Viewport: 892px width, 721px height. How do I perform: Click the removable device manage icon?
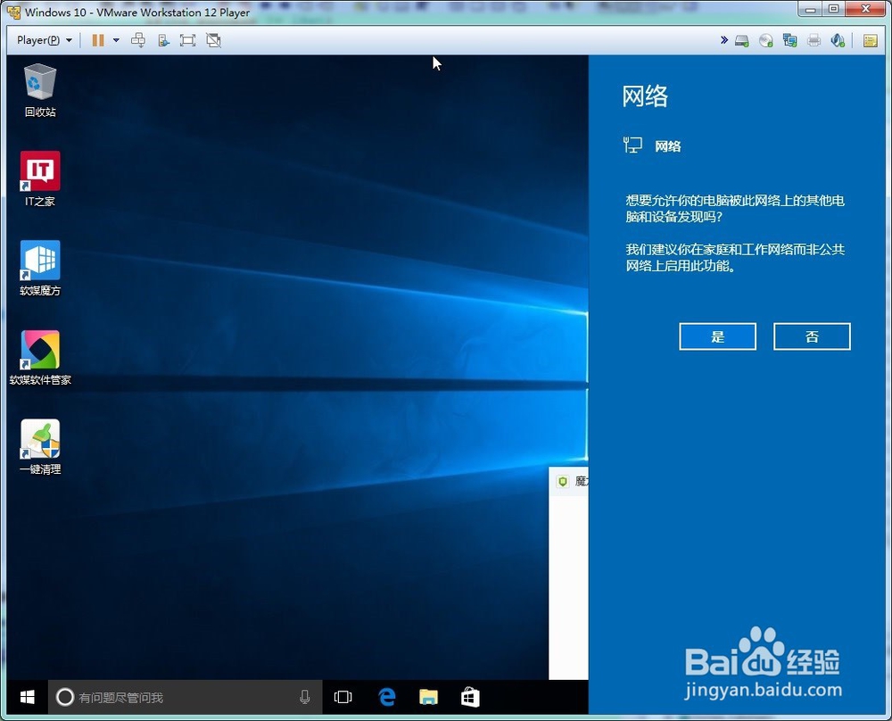(163, 40)
